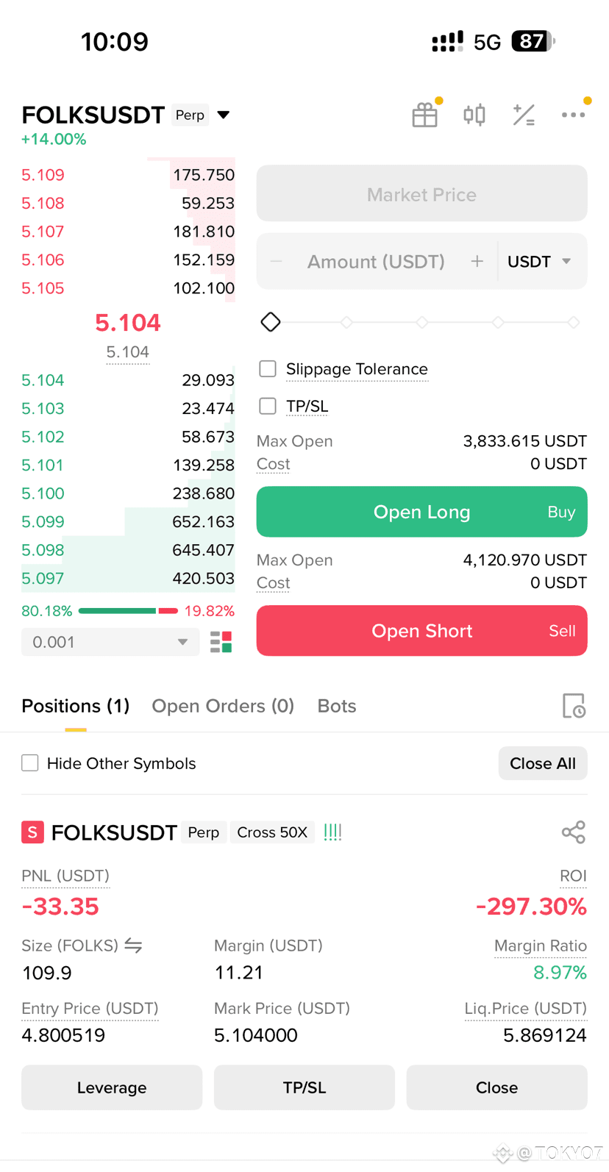Open the 0.001 price precision dropdown
This screenshot has height=1172, width=609.
tap(110, 642)
